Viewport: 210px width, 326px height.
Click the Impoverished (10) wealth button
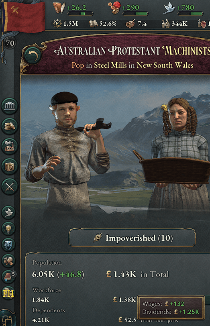[x=133, y=238]
